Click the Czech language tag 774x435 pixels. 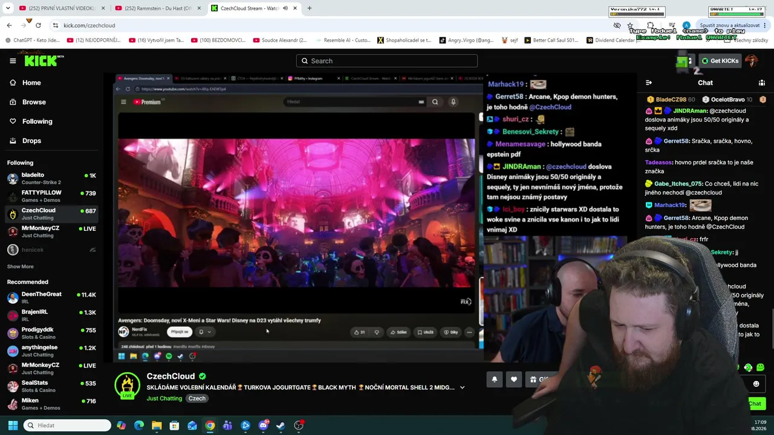tap(197, 399)
